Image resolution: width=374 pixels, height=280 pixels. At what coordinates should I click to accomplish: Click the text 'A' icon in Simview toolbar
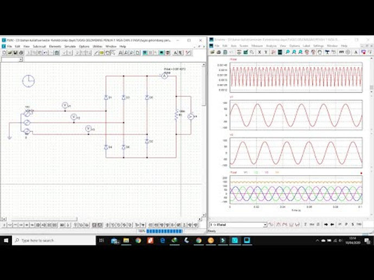[x=356, y=52]
